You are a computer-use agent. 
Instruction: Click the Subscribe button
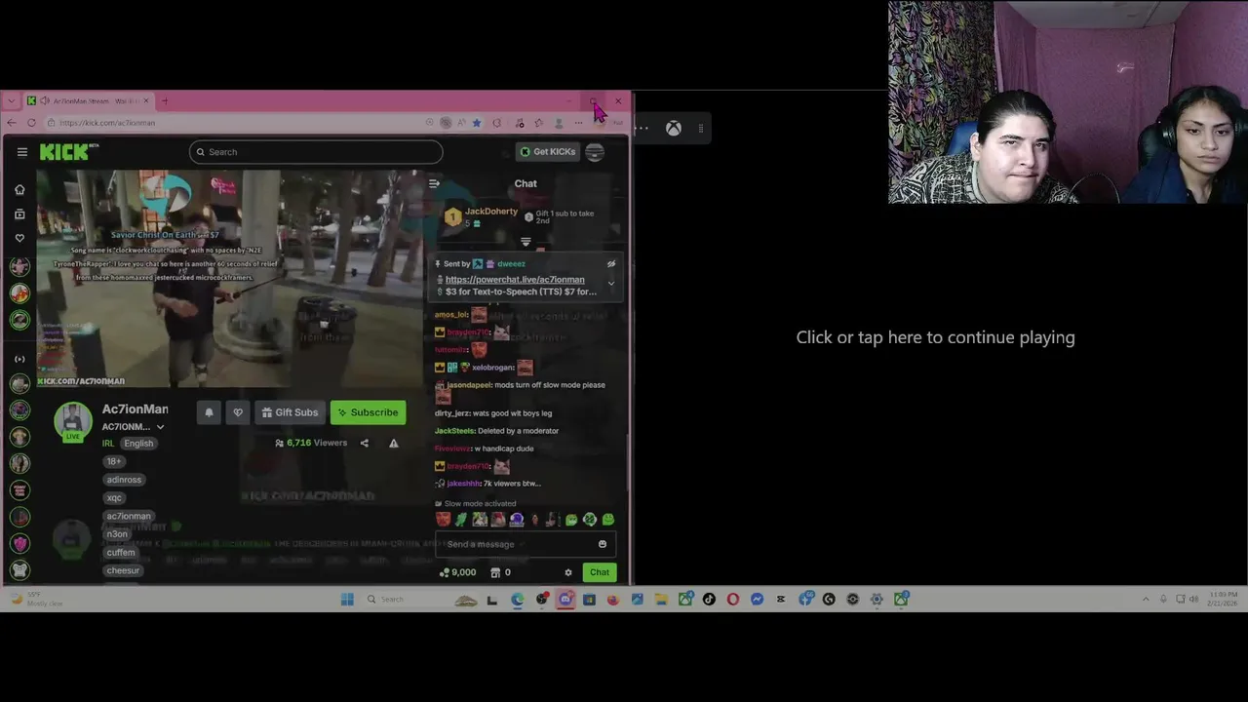click(369, 412)
